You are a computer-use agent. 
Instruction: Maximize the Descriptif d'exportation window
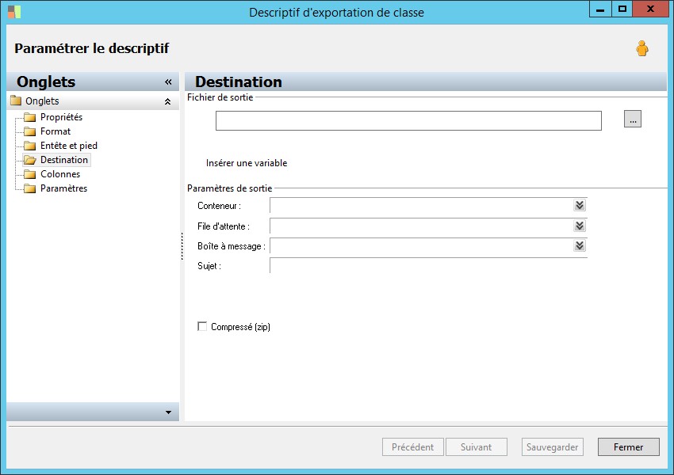(622, 9)
